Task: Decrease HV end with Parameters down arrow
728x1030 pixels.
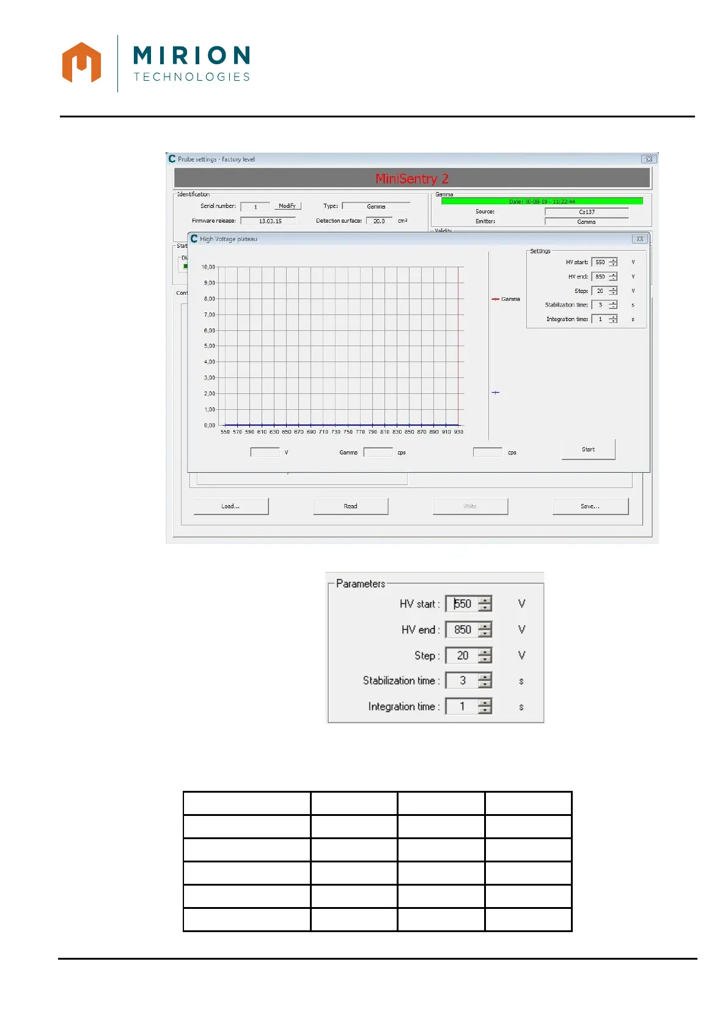Action: click(x=485, y=634)
